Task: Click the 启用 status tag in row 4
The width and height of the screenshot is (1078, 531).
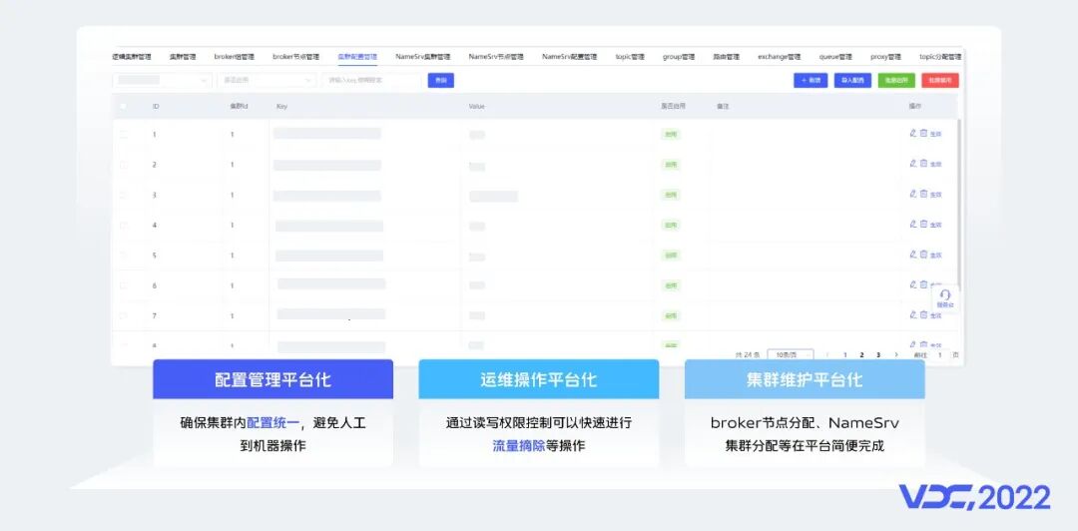Action: click(671, 225)
